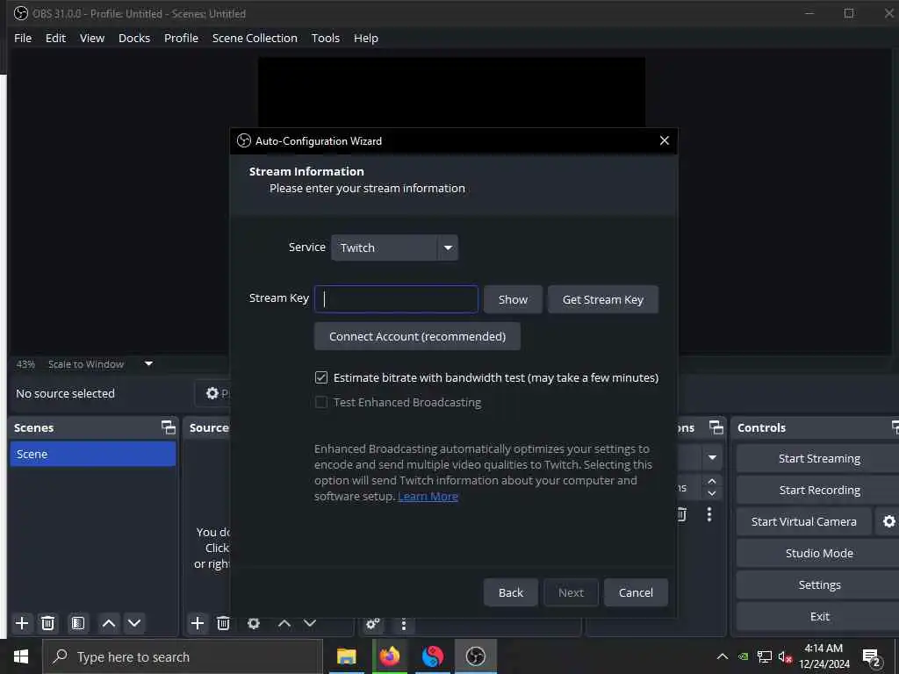The width and height of the screenshot is (899, 674).
Task: Open audio mixer advanced properties gears icon
Action: (x=372, y=624)
